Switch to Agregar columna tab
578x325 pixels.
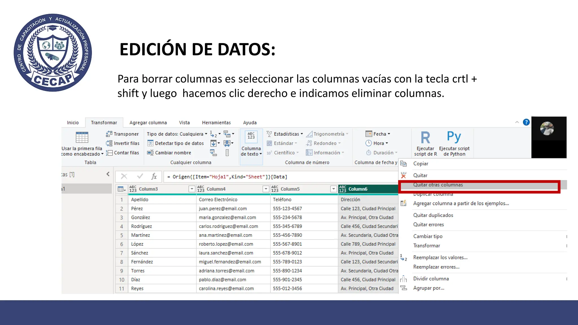(x=148, y=122)
